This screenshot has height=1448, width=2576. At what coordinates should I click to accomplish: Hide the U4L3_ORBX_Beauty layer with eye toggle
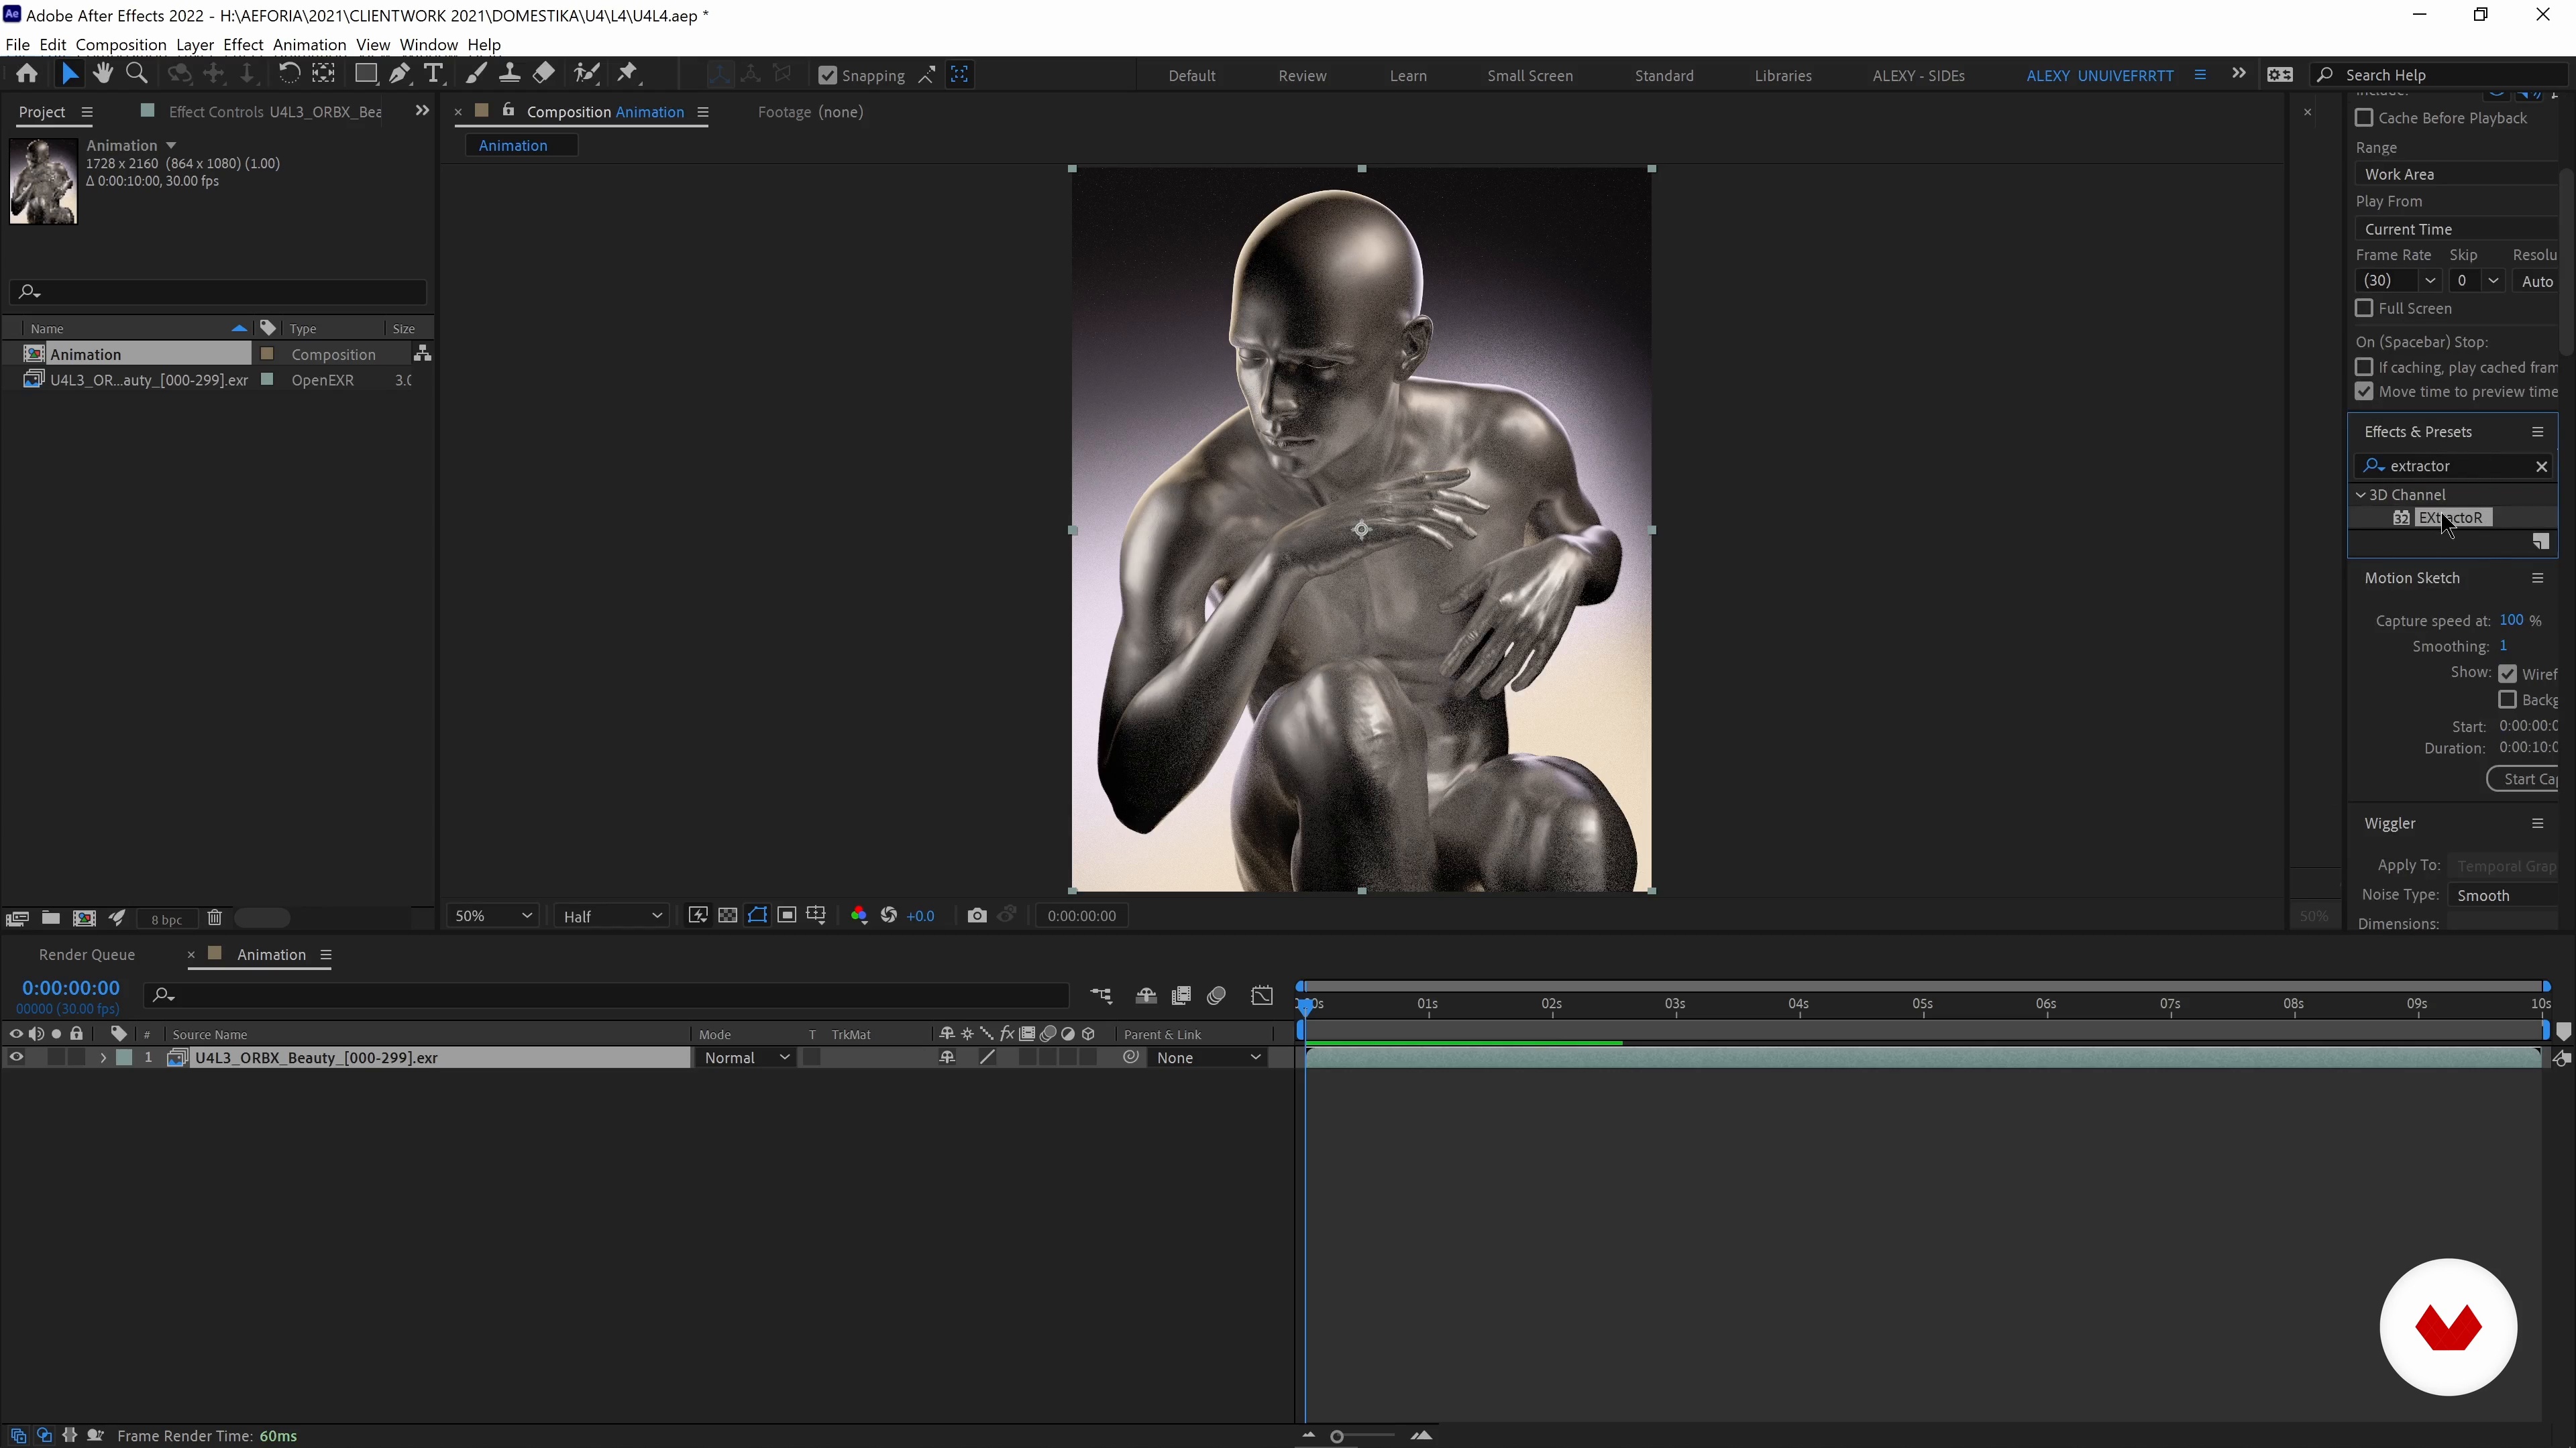pyautogui.click(x=16, y=1057)
